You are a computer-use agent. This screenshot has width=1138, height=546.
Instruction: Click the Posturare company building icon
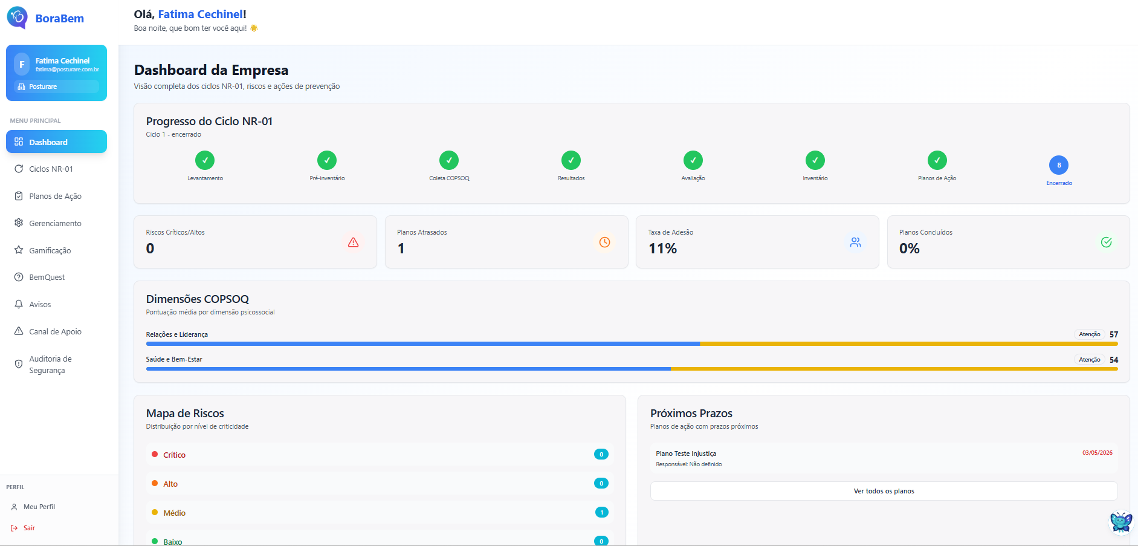pos(22,86)
